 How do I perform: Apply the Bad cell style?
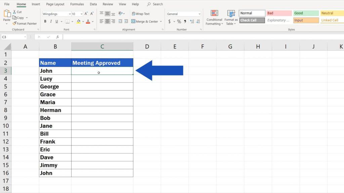279,13
